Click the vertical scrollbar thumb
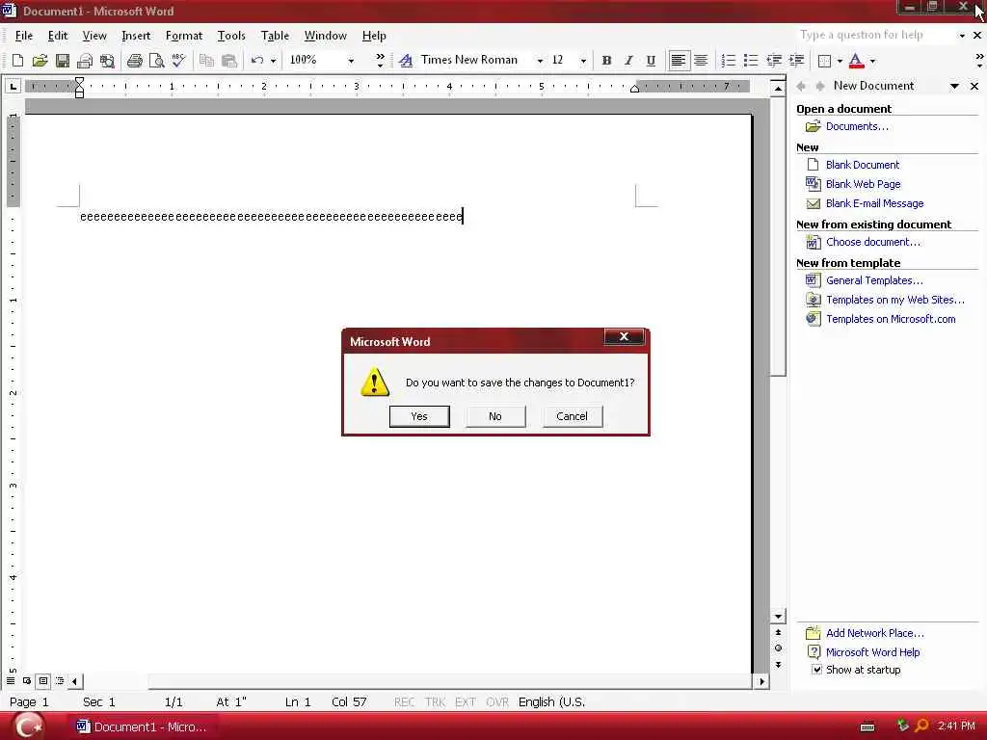987x740 pixels. (779, 236)
